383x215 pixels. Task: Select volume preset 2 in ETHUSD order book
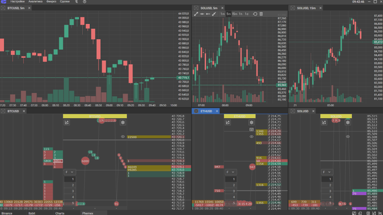pos(231,185)
